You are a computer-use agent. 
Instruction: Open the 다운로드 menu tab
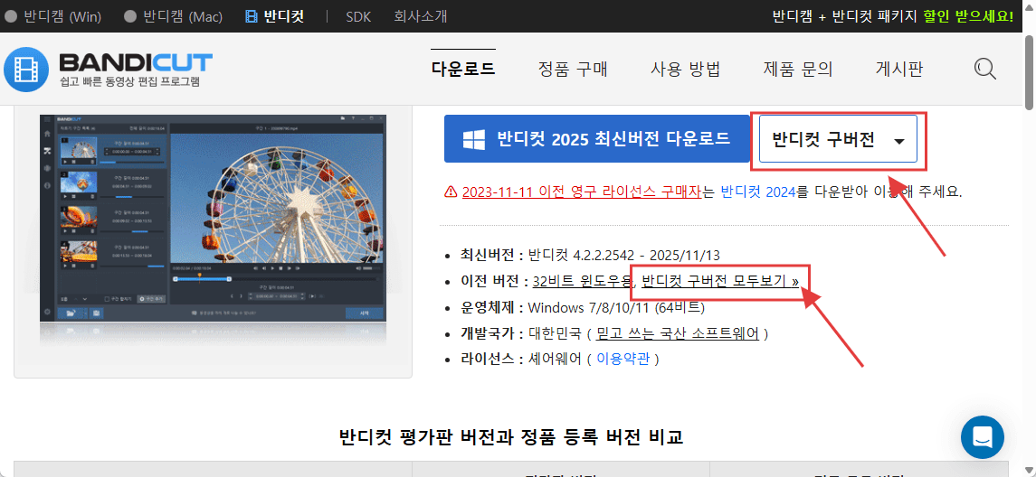tap(463, 70)
